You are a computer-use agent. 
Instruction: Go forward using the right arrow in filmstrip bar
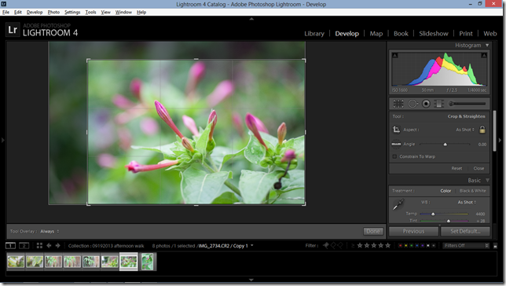[58, 246]
